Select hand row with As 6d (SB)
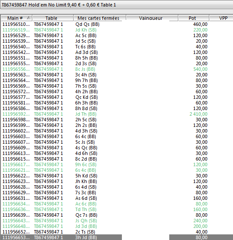The width and height of the screenshot is (233, 240). (117, 198)
